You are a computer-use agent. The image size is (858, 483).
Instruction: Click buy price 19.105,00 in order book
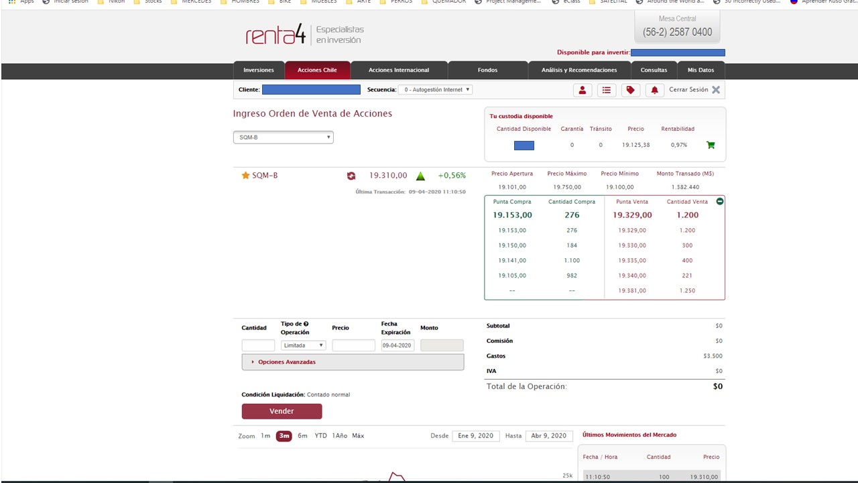click(512, 276)
